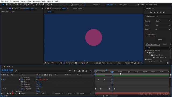Click the Draft 3D icon in timeline
Viewport: 172px width, 97px height.
[x=75, y=71]
